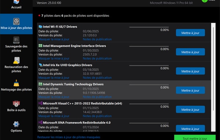Hide the Intel Wi-Fi 6E/7 update
Viewport: 220px width, 140px height.
click(54, 39)
